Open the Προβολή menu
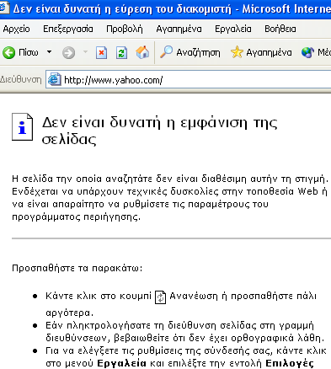Image resolution: width=331 pixels, height=369 pixels. pyautogui.click(x=125, y=29)
